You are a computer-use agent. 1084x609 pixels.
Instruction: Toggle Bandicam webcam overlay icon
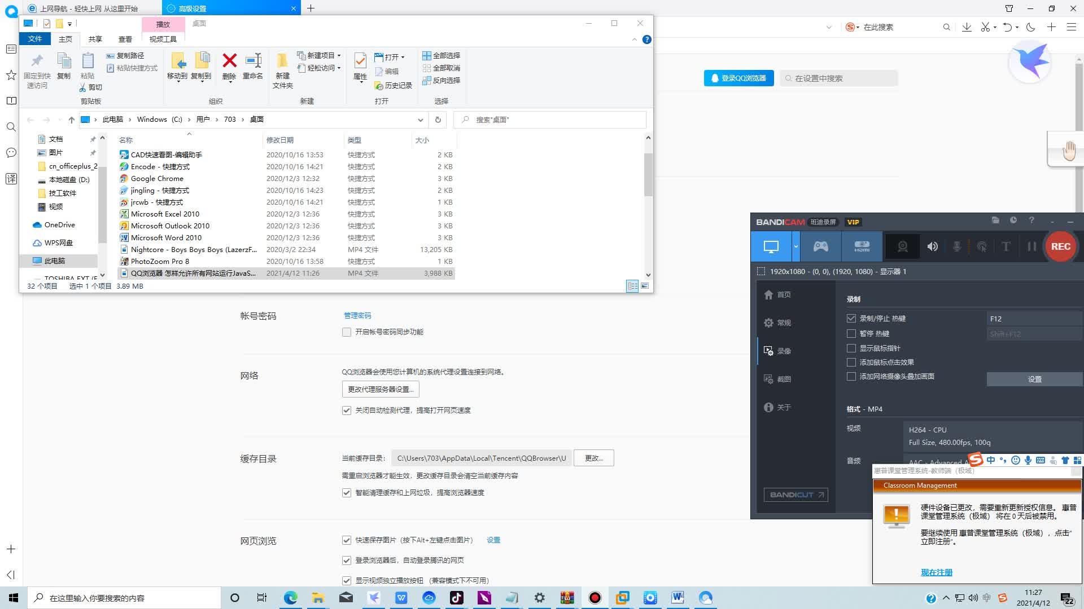pyautogui.click(x=903, y=246)
